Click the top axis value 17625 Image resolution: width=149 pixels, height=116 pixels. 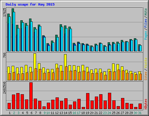(4, 12)
